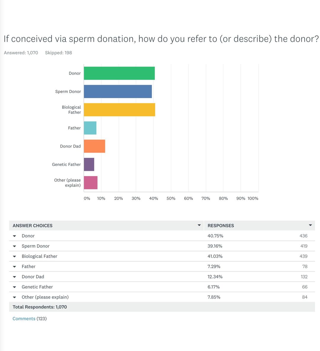Open Responses column sort dropdown

click(x=310, y=225)
